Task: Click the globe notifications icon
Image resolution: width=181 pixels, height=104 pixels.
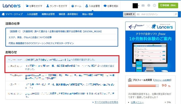Action: [x=149, y=5]
